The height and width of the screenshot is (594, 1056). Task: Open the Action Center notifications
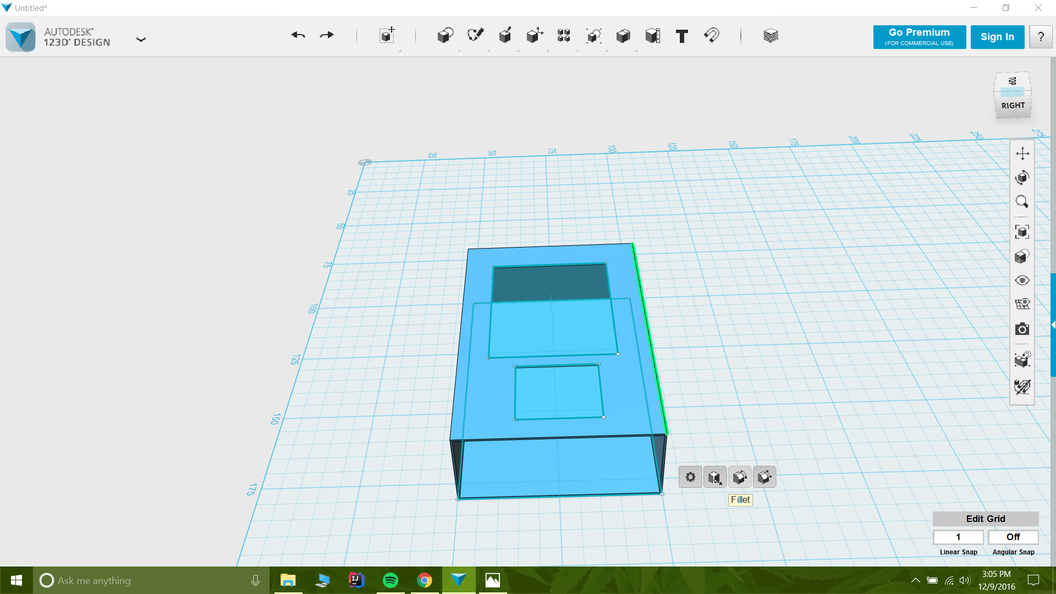pyautogui.click(x=1033, y=580)
